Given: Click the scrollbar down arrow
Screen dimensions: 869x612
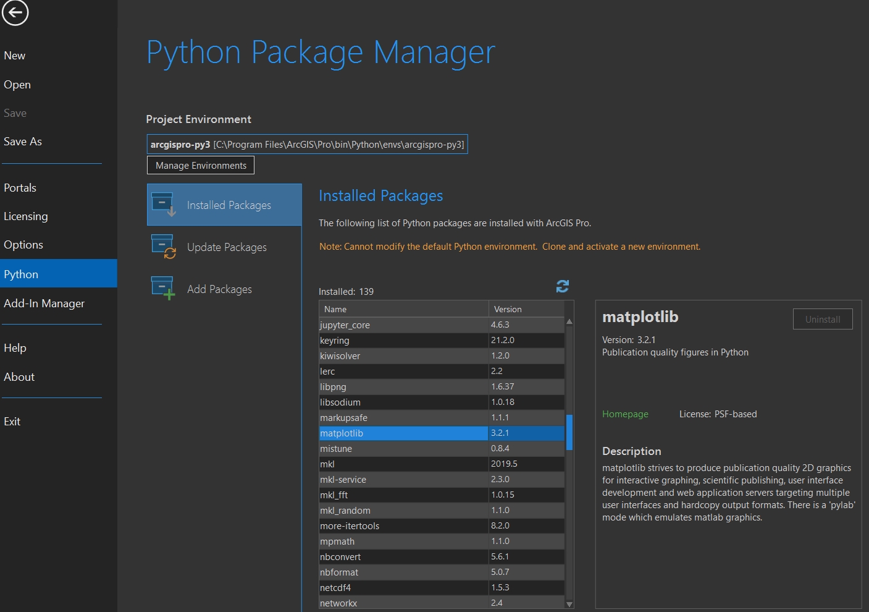Looking at the screenshot, I should pyautogui.click(x=568, y=604).
